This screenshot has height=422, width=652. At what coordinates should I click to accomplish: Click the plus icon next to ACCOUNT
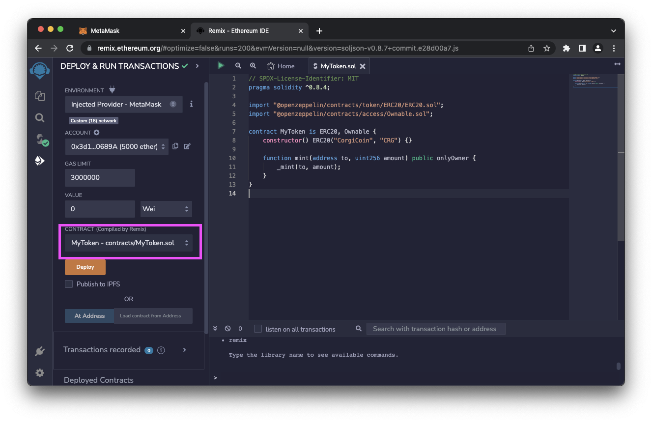coord(96,133)
